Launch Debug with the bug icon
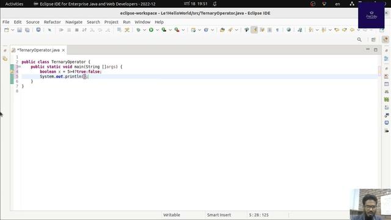The image size is (391, 220). 138,30
